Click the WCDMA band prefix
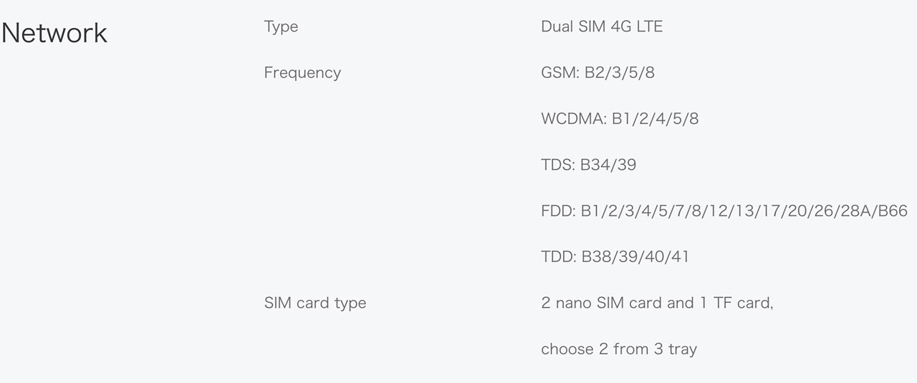 (573, 119)
